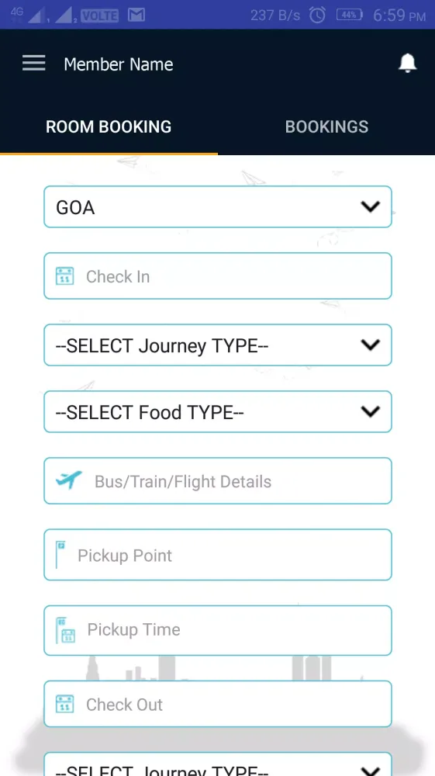Expand the GOA location dropdown
Viewport: 435px width, 776px height.
tap(217, 207)
